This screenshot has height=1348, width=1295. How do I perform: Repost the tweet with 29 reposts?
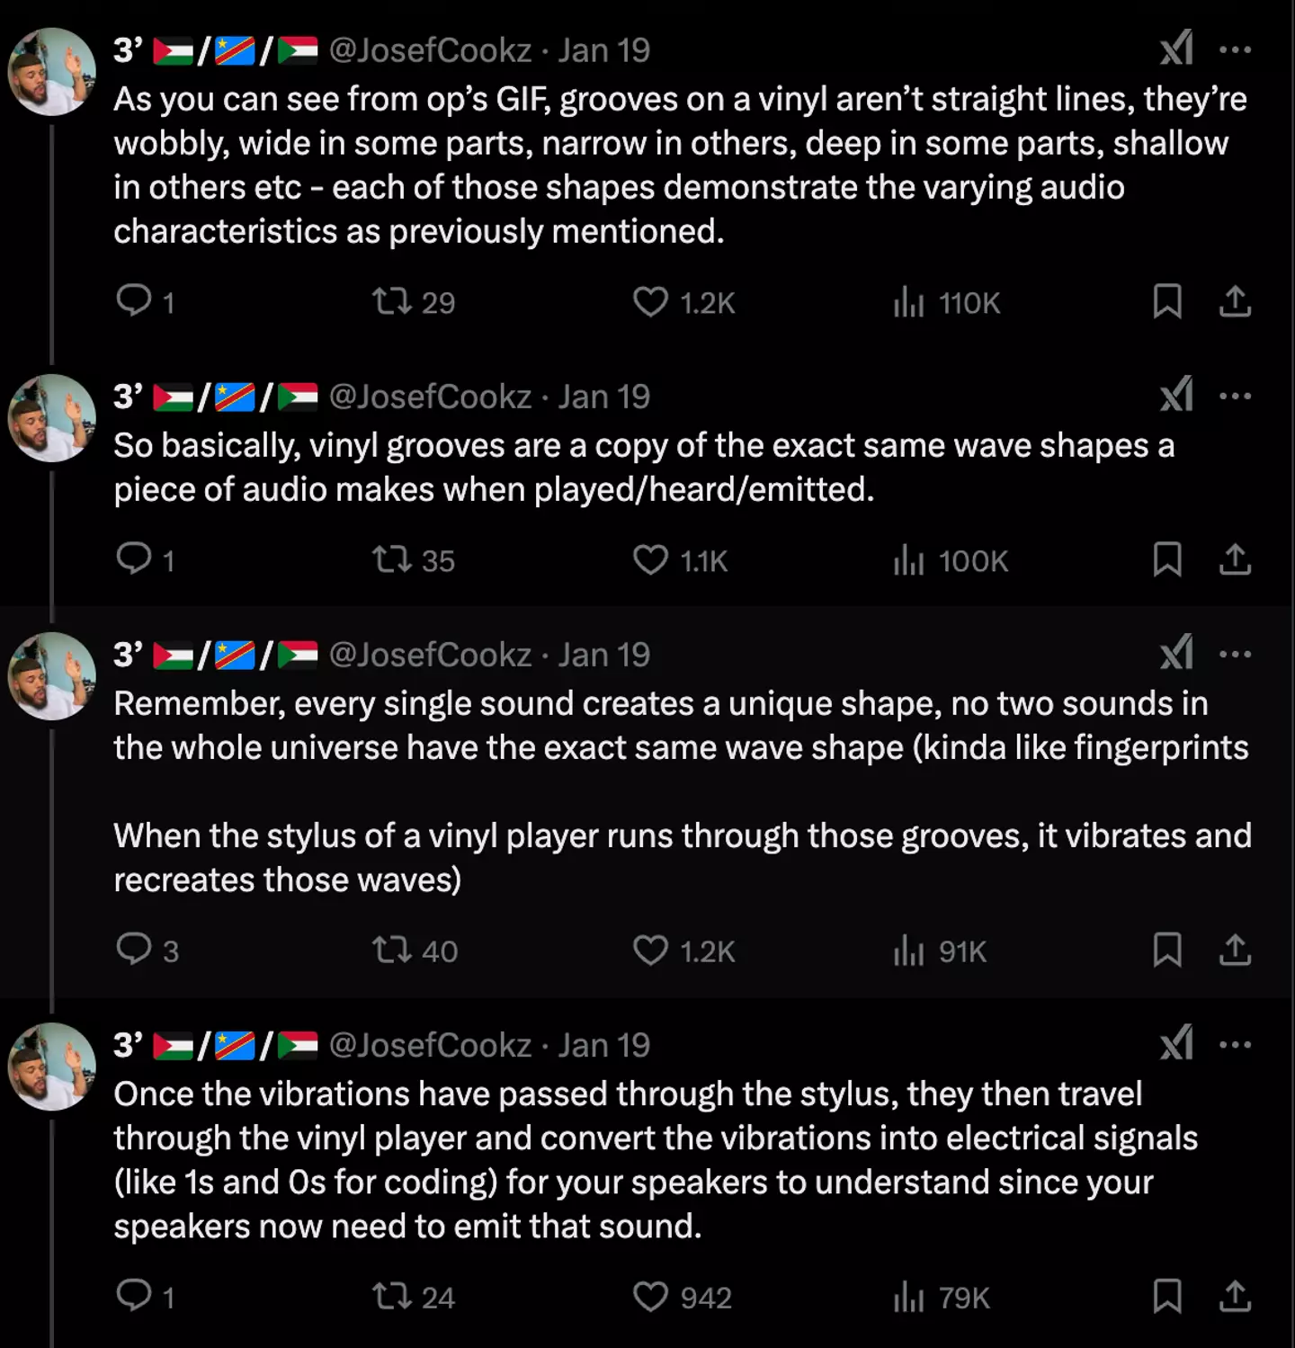pos(393,301)
